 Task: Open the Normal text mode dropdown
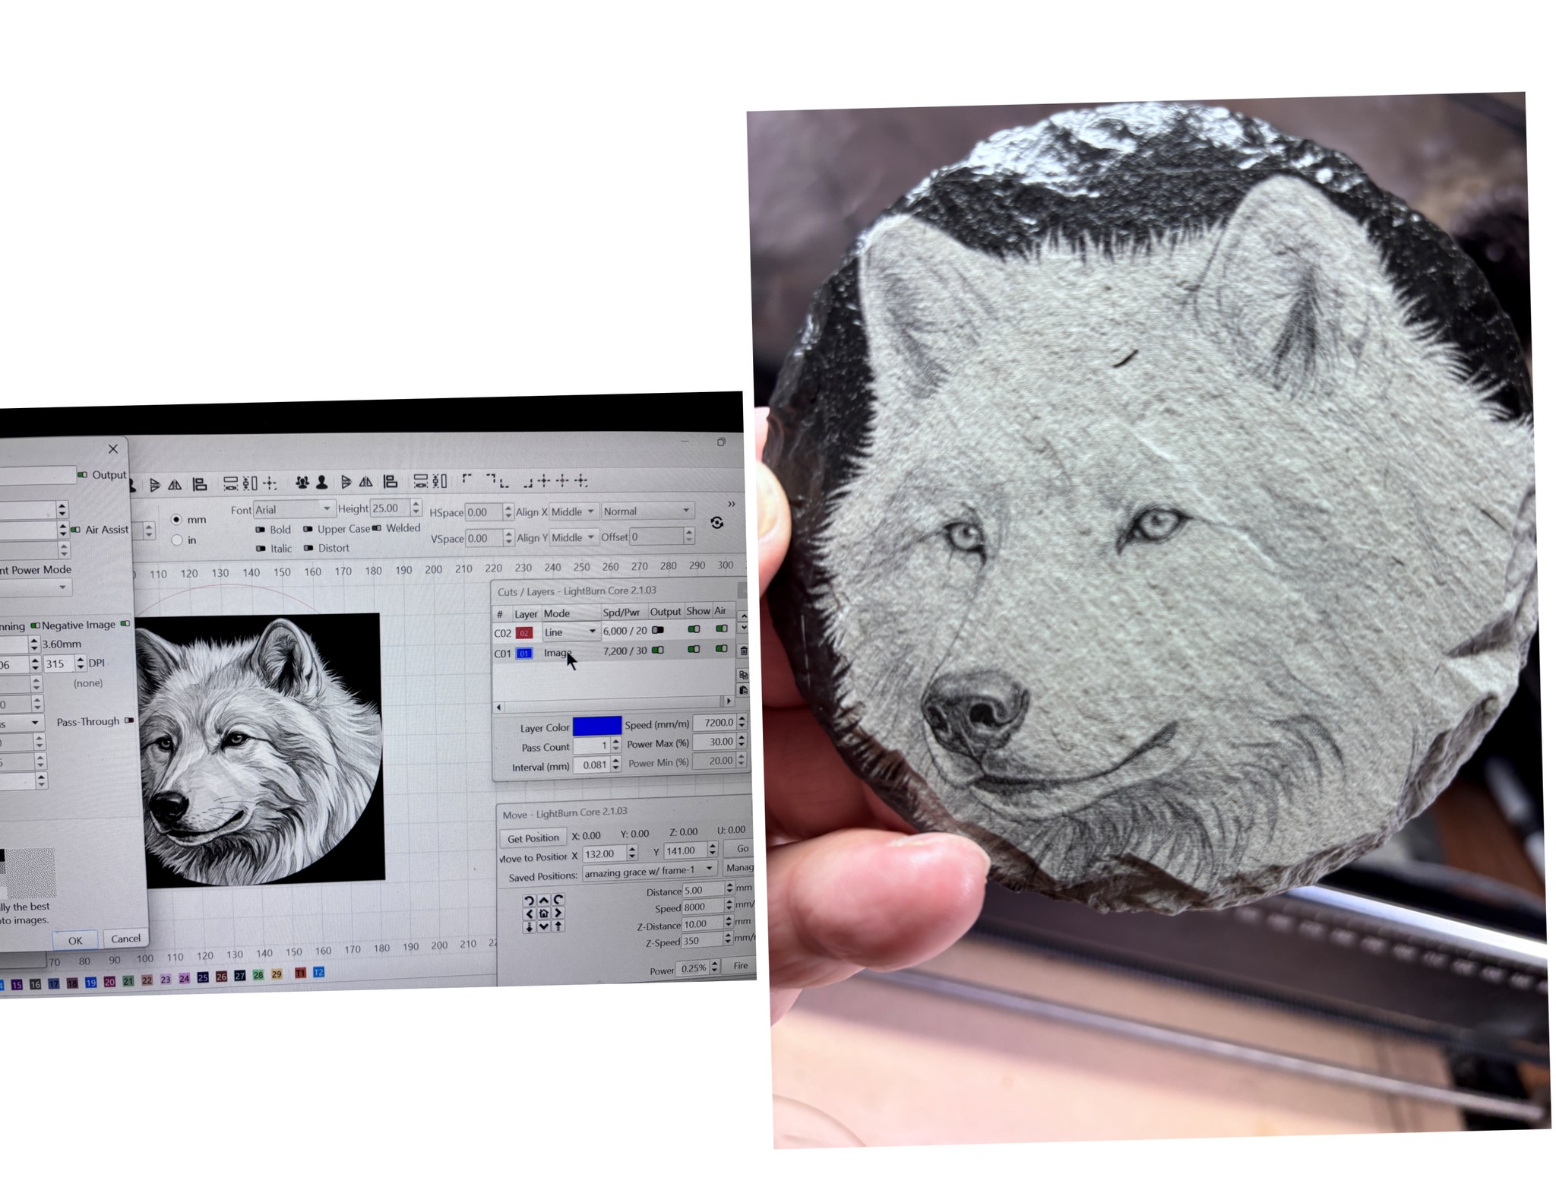click(647, 511)
